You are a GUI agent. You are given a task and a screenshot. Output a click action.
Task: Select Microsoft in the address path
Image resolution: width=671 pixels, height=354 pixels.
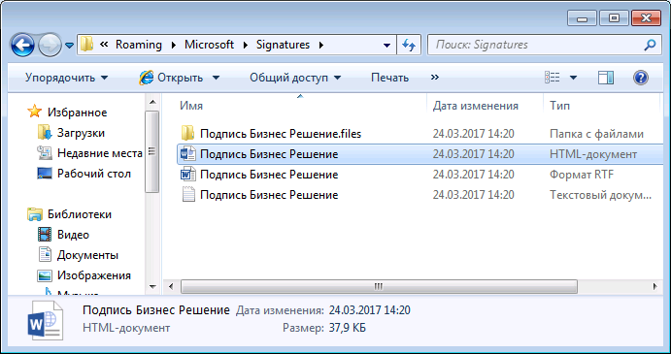tap(209, 45)
